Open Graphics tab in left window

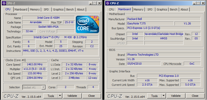pos(58,9)
